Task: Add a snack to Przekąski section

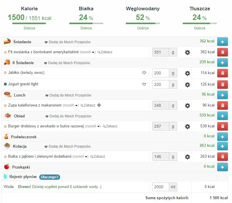Action: click(222, 167)
